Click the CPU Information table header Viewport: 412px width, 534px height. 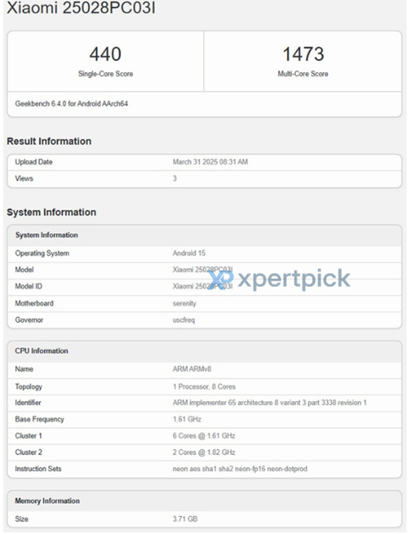coord(205,351)
